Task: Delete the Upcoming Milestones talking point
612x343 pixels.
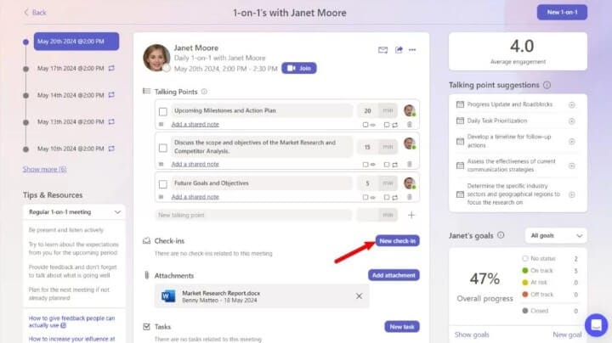Action: pos(410,124)
